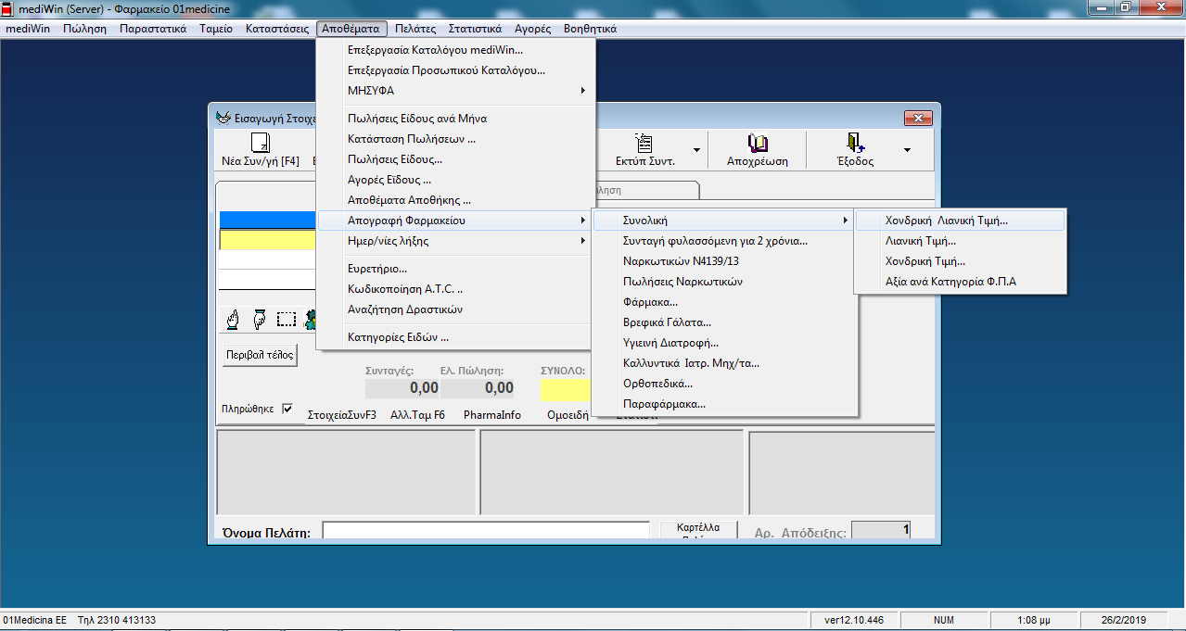Open the Καταστάσεις menu
1186x631 pixels.
tap(277, 29)
